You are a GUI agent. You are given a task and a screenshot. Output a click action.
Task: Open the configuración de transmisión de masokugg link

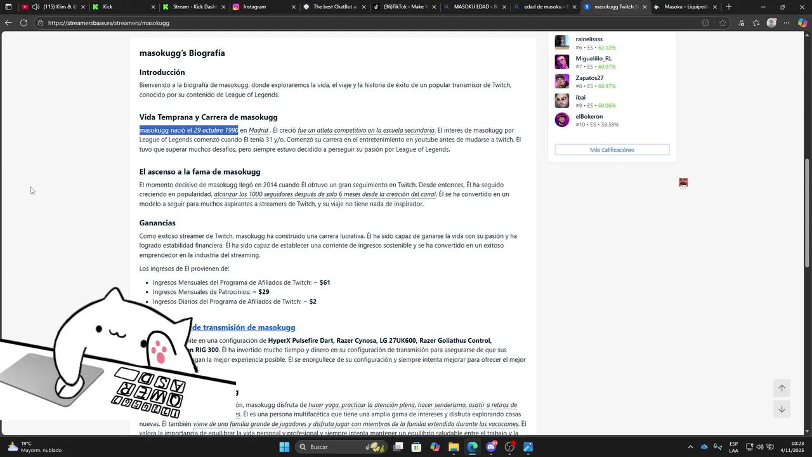pos(244,328)
